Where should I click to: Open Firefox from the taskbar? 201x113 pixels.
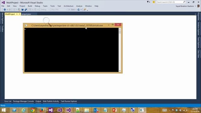(x=41, y=110)
